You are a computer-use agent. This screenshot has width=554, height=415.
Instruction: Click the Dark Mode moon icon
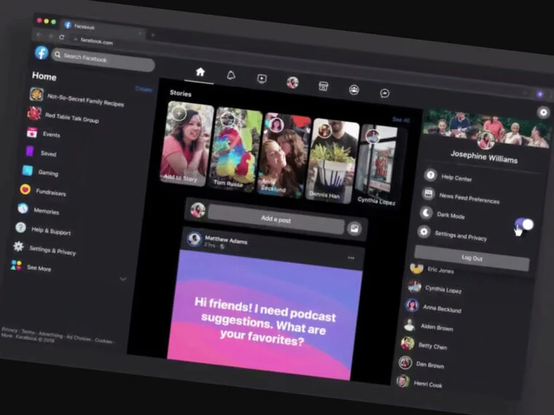[426, 213]
